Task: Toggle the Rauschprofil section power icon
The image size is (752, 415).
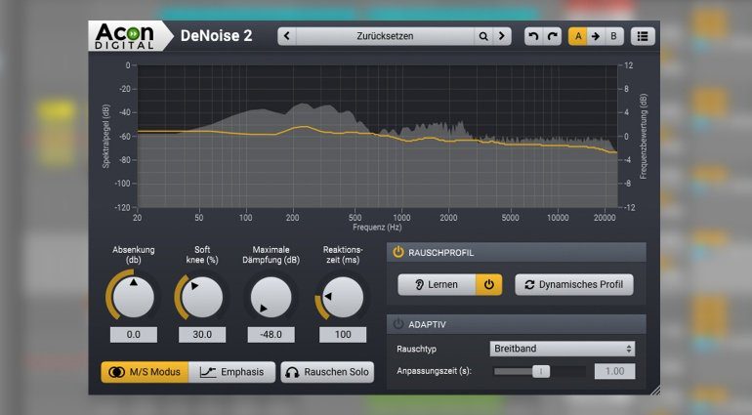Action: click(398, 252)
